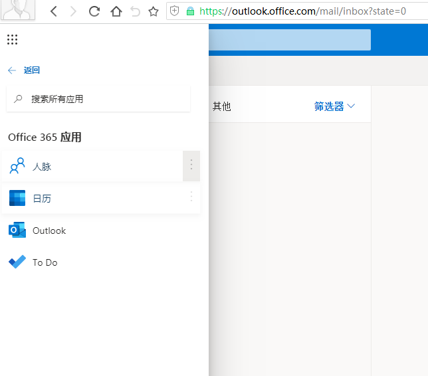Switch to the 其他 inbox tab

point(222,106)
